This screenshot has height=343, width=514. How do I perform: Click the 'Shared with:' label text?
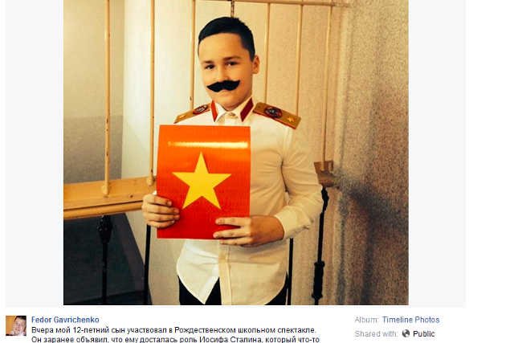376,334
